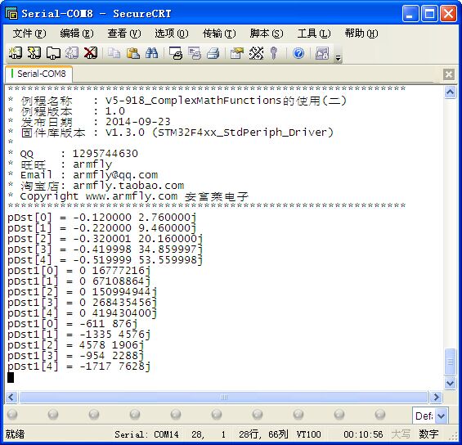Open the 文件(F) menu
The width and height of the screenshot is (462, 445).
29,34
